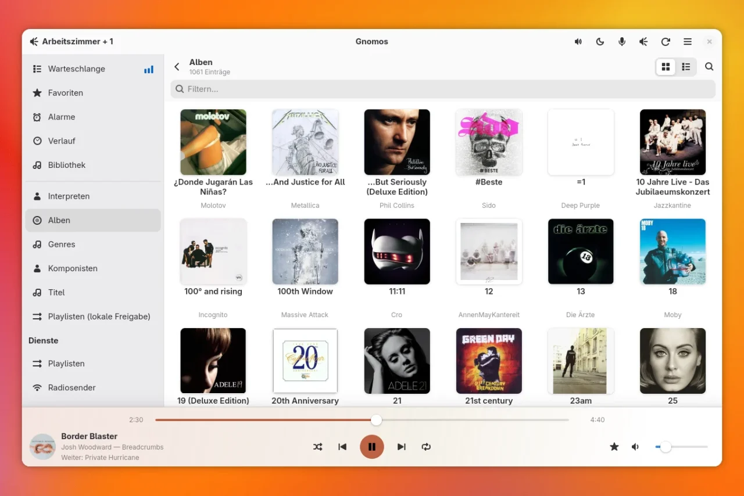Image resolution: width=744 pixels, height=496 pixels.
Task: Click the volume slider in the player bar
Action: tap(681, 447)
